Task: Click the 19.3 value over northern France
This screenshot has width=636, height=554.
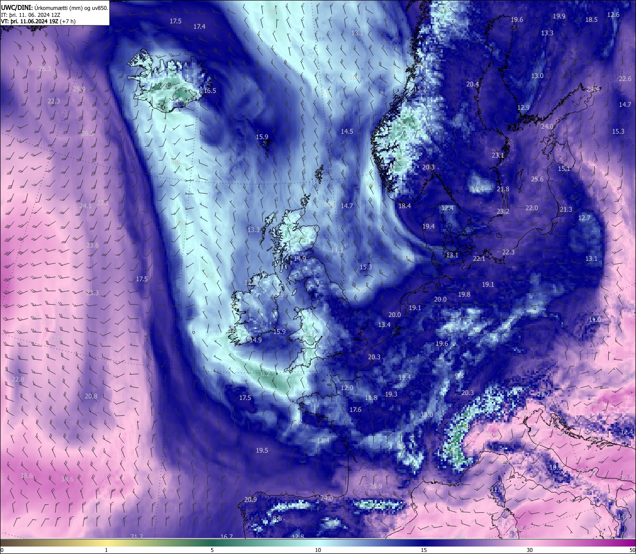Action: pyautogui.click(x=391, y=395)
